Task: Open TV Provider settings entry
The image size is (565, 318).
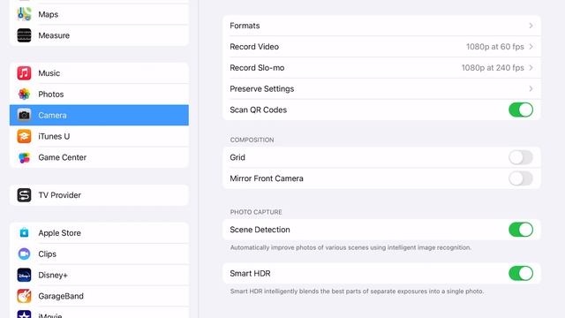Action: [x=99, y=195]
